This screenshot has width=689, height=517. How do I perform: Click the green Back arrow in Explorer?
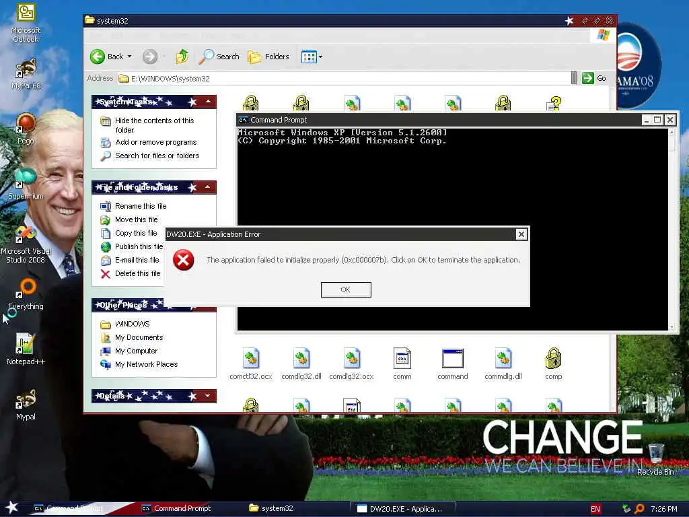pos(98,57)
